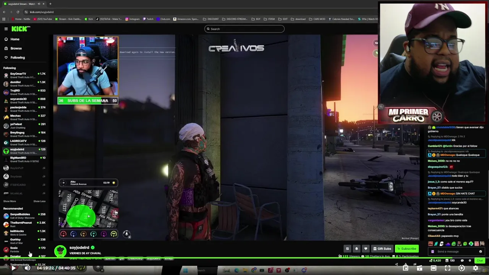Toggle theater mode in player
The height and width of the screenshot is (275, 489).
(433, 269)
